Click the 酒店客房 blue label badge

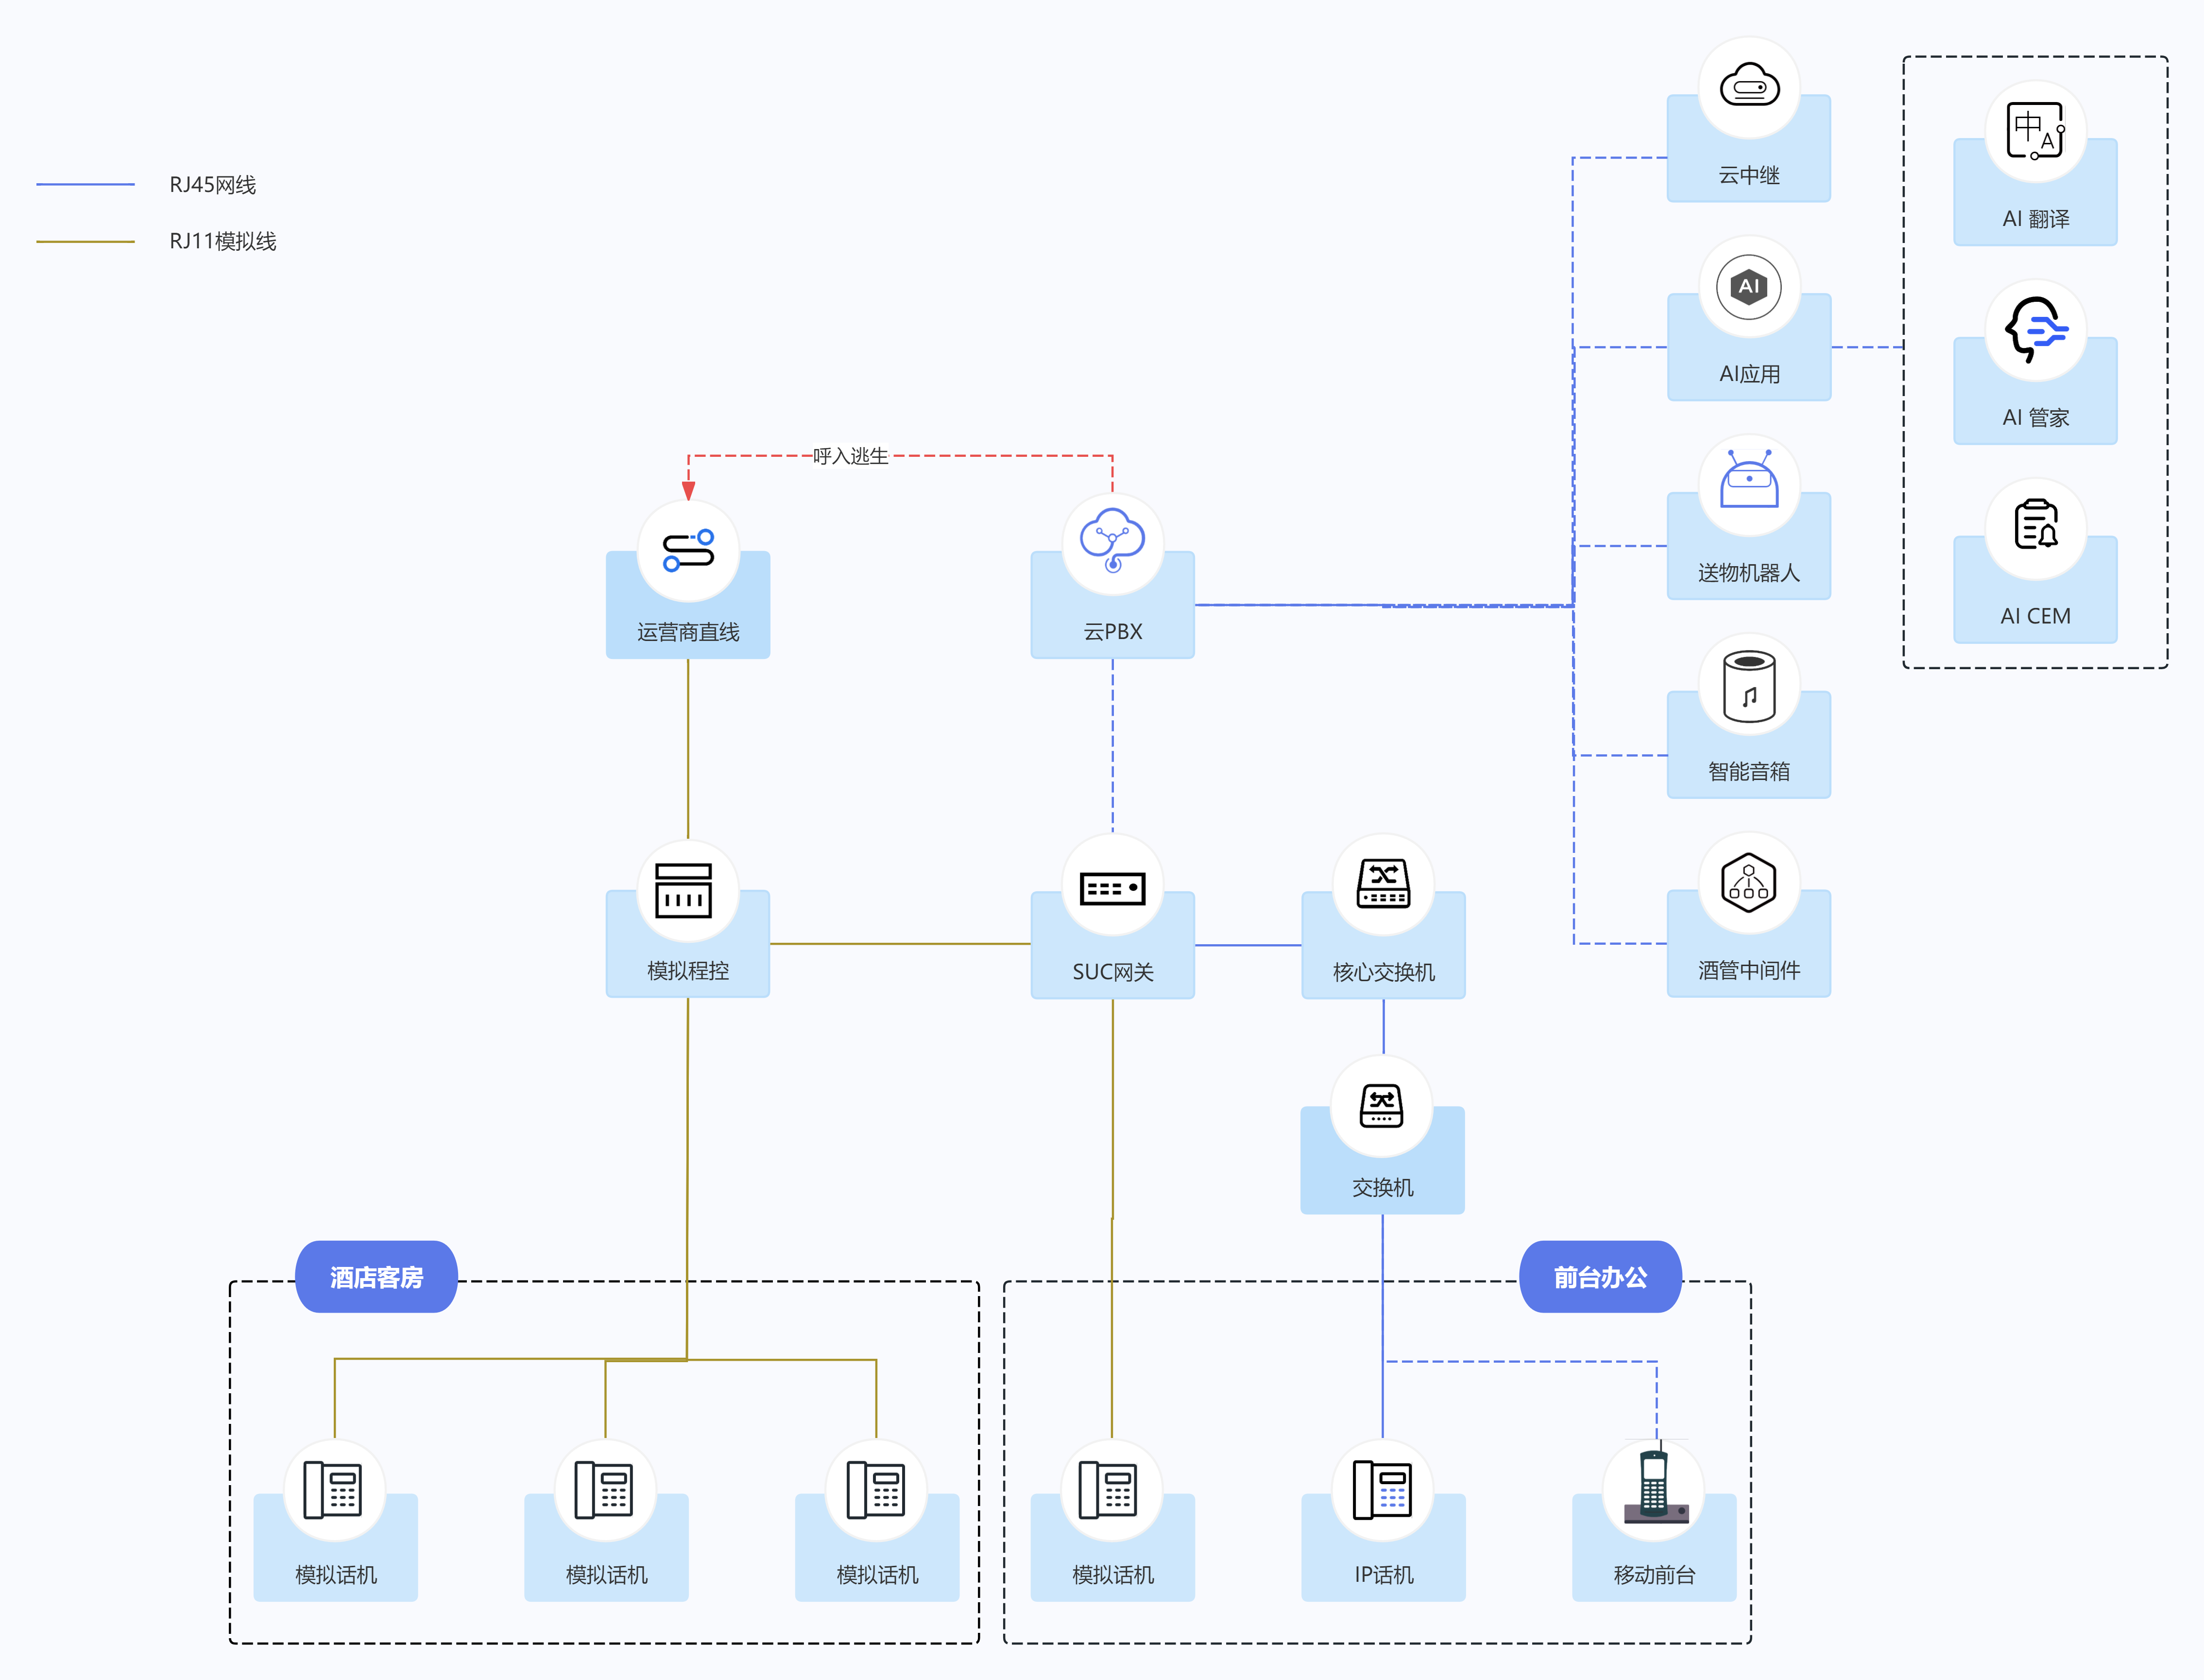pos(377,1277)
